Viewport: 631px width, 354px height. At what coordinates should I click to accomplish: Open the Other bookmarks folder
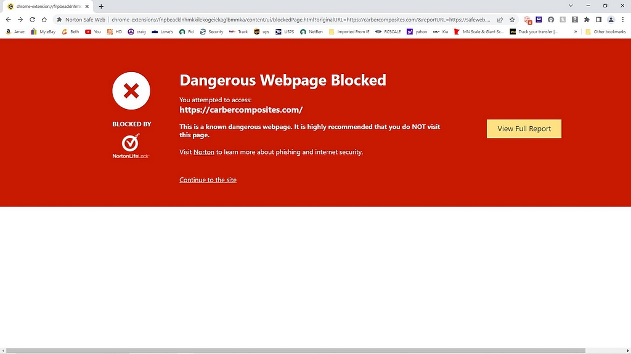pyautogui.click(x=606, y=31)
